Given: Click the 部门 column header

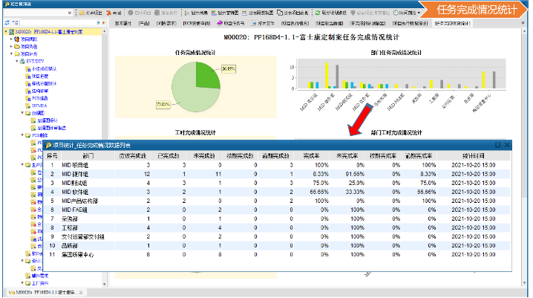Looking at the screenshot, I should (x=89, y=155).
